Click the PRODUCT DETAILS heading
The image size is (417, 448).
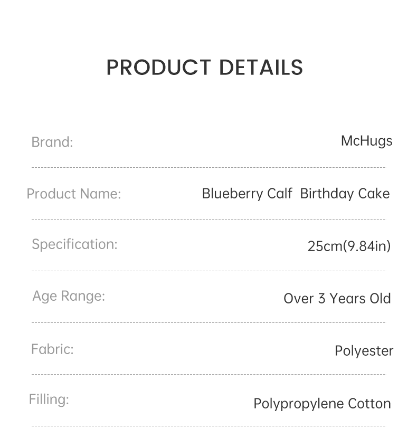(205, 68)
